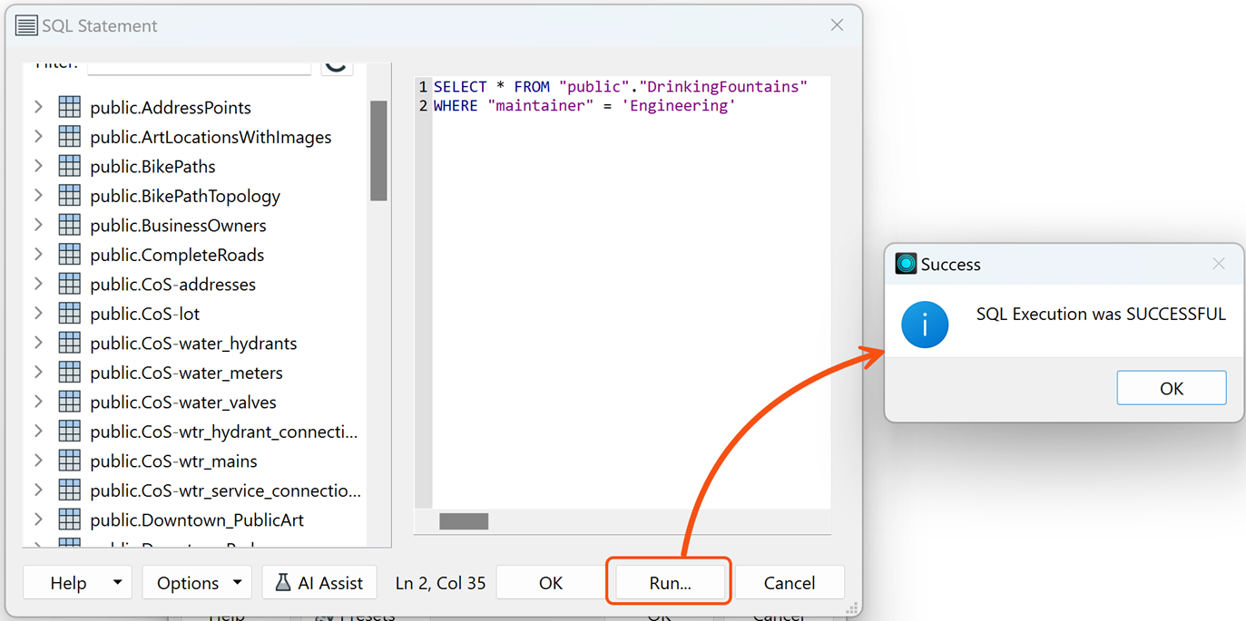1246x621 pixels.
Task: Expand the public.CompleteRoads tree node
Action: point(38,255)
